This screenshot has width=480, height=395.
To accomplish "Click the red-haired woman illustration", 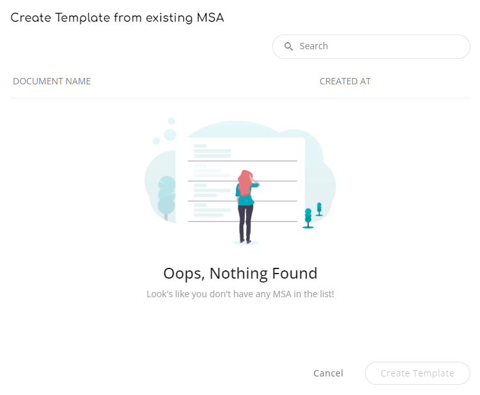I will pos(247,206).
